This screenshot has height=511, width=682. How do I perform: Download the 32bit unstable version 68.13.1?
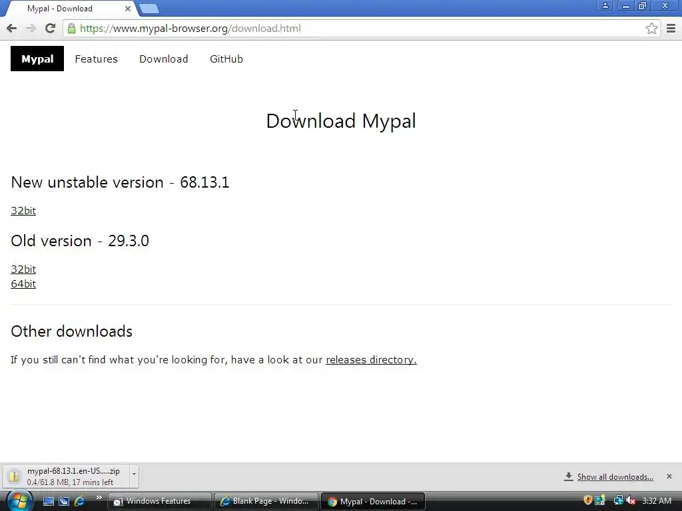[x=23, y=211]
